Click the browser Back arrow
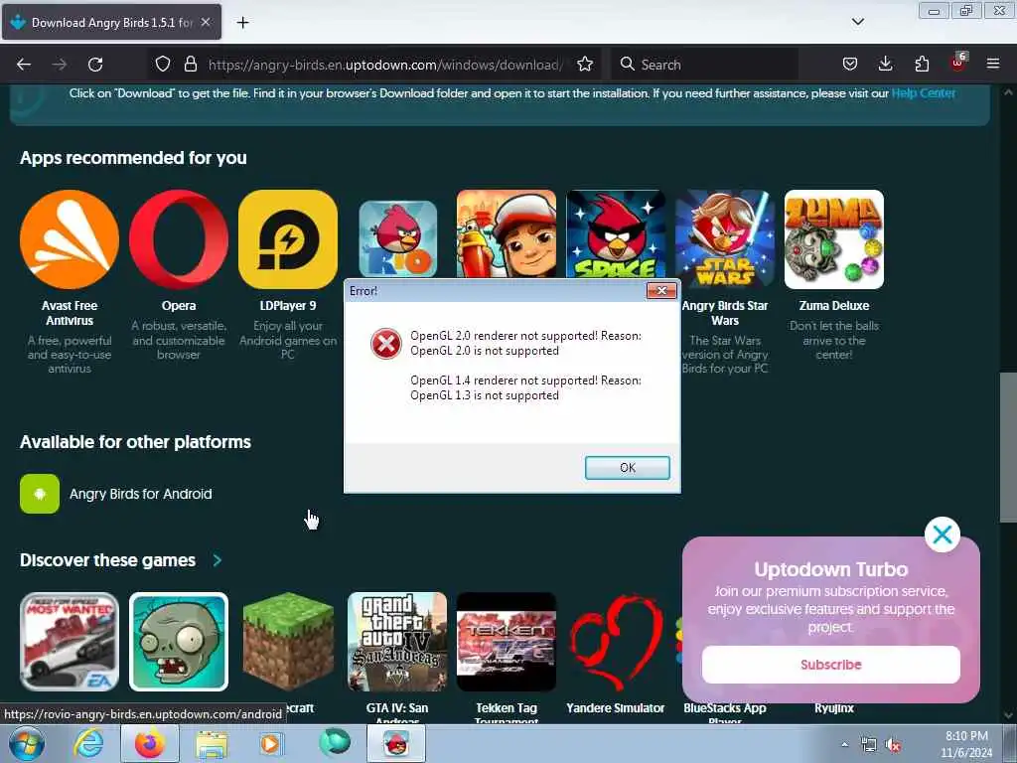Image resolution: width=1017 pixels, height=763 pixels. point(24,65)
